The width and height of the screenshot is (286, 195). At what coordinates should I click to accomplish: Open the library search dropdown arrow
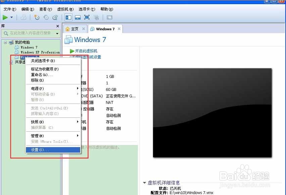[57, 33]
